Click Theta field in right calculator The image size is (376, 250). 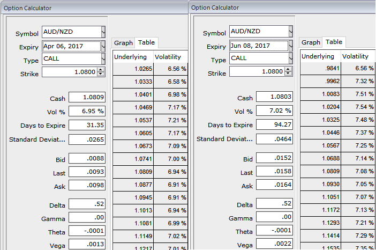point(275,231)
